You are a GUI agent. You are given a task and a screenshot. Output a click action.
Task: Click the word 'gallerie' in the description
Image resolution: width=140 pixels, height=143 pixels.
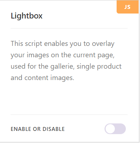click(x=62, y=67)
